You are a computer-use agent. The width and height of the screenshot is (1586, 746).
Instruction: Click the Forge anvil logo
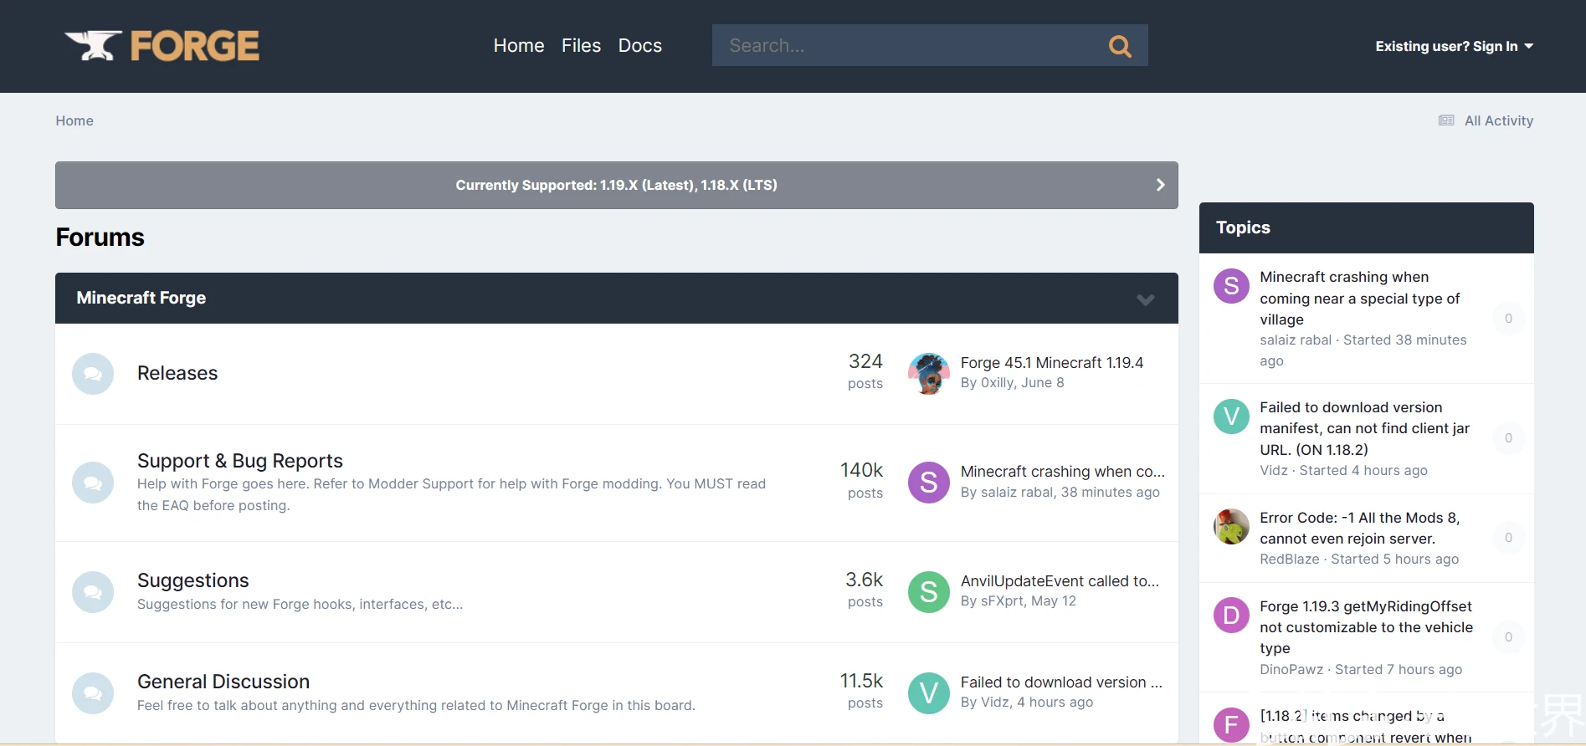(x=162, y=46)
